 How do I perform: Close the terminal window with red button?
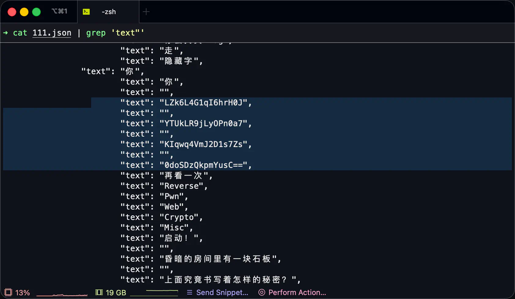coord(12,12)
